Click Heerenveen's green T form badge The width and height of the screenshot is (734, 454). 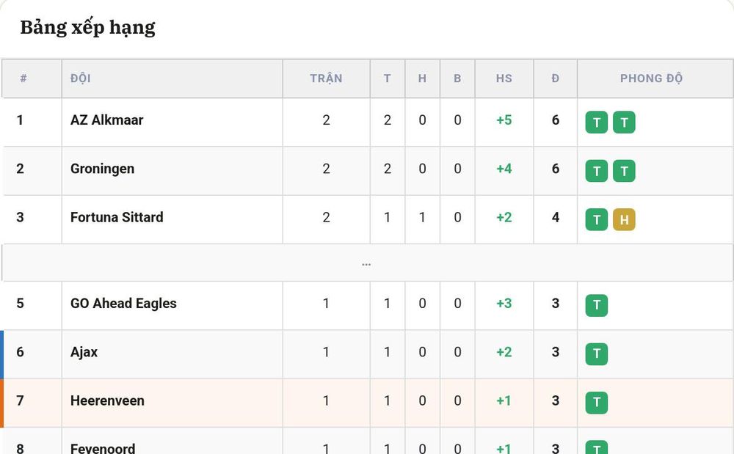point(596,403)
